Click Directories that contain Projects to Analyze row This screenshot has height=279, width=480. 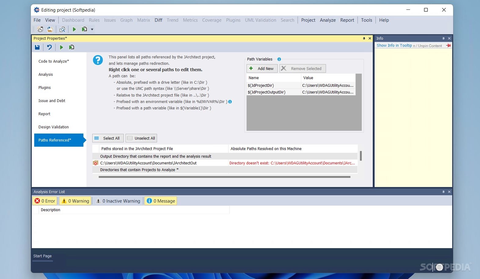point(225,170)
